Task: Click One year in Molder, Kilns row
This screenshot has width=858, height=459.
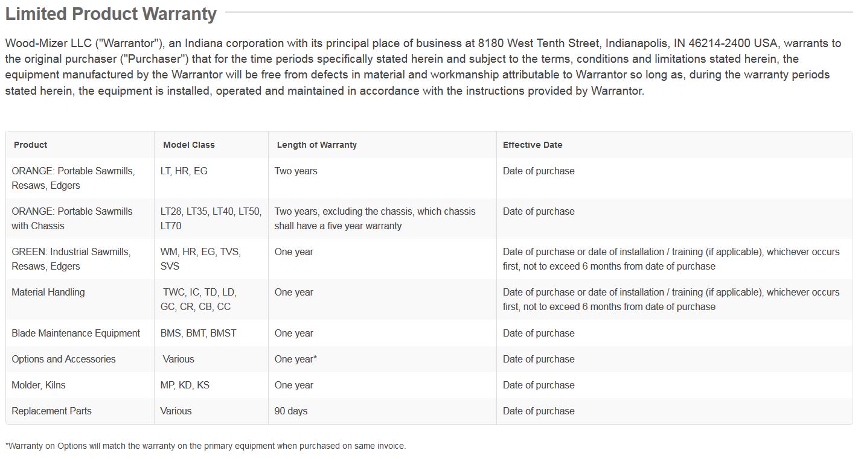Action: pos(294,385)
